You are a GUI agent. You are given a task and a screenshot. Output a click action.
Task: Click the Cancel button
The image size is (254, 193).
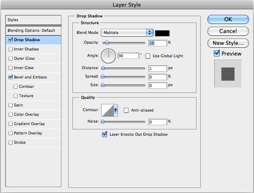228,31
